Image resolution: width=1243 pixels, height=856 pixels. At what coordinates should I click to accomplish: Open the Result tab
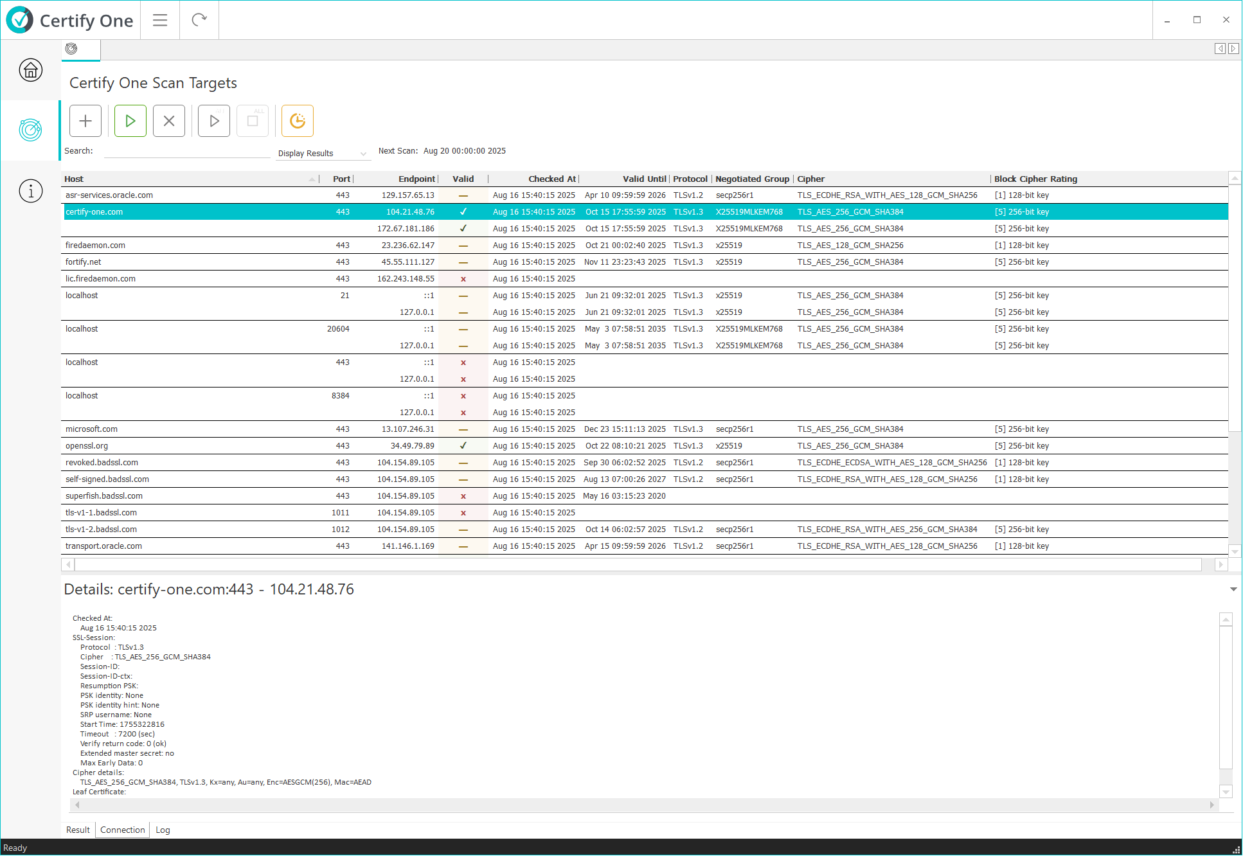coord(78,830)
